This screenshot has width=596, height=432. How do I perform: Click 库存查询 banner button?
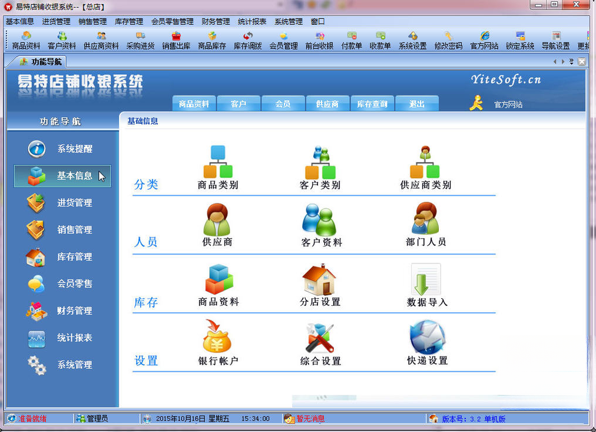tap(372, 104)
